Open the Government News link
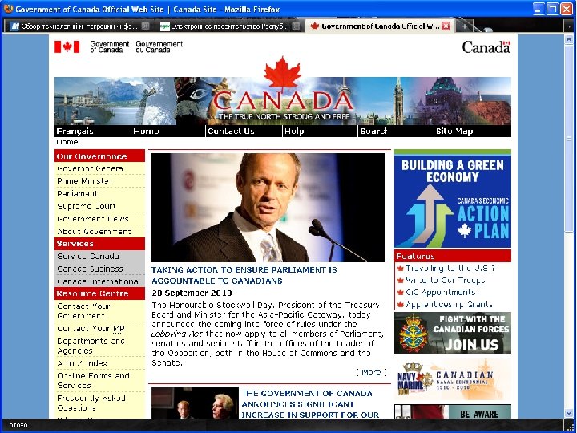577x433 pixels. [x=93, y=219]
